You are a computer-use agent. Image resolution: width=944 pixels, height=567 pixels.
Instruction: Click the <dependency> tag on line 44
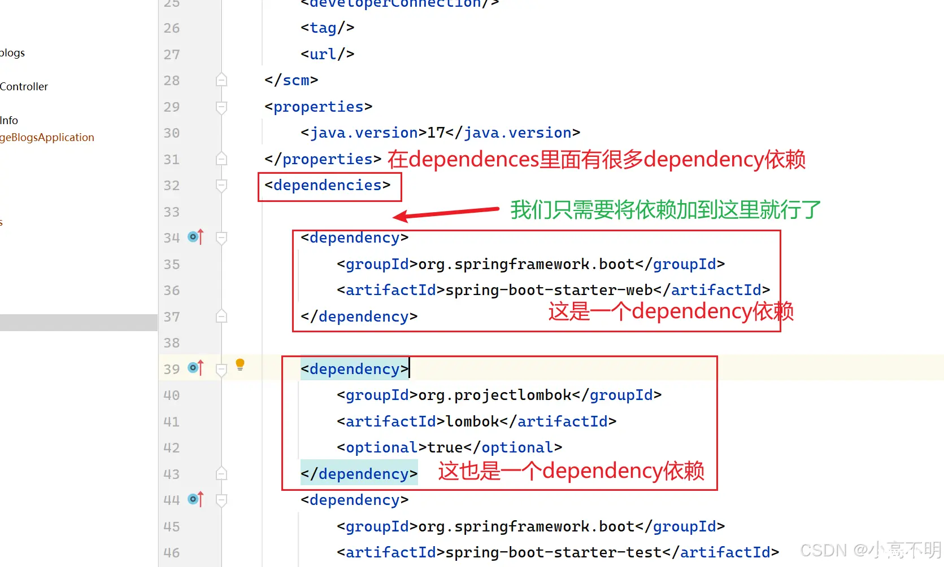[x=355, y=500]
